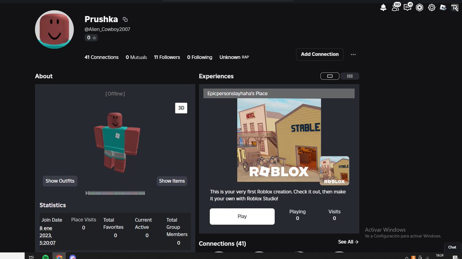Open the Windows notification center icon
Viewport: 462px width, 259px height.
[455, 257]
